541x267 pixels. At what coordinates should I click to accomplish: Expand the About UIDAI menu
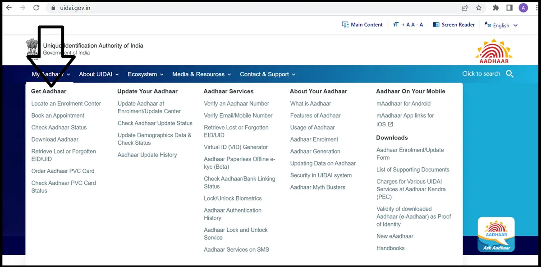99,74
